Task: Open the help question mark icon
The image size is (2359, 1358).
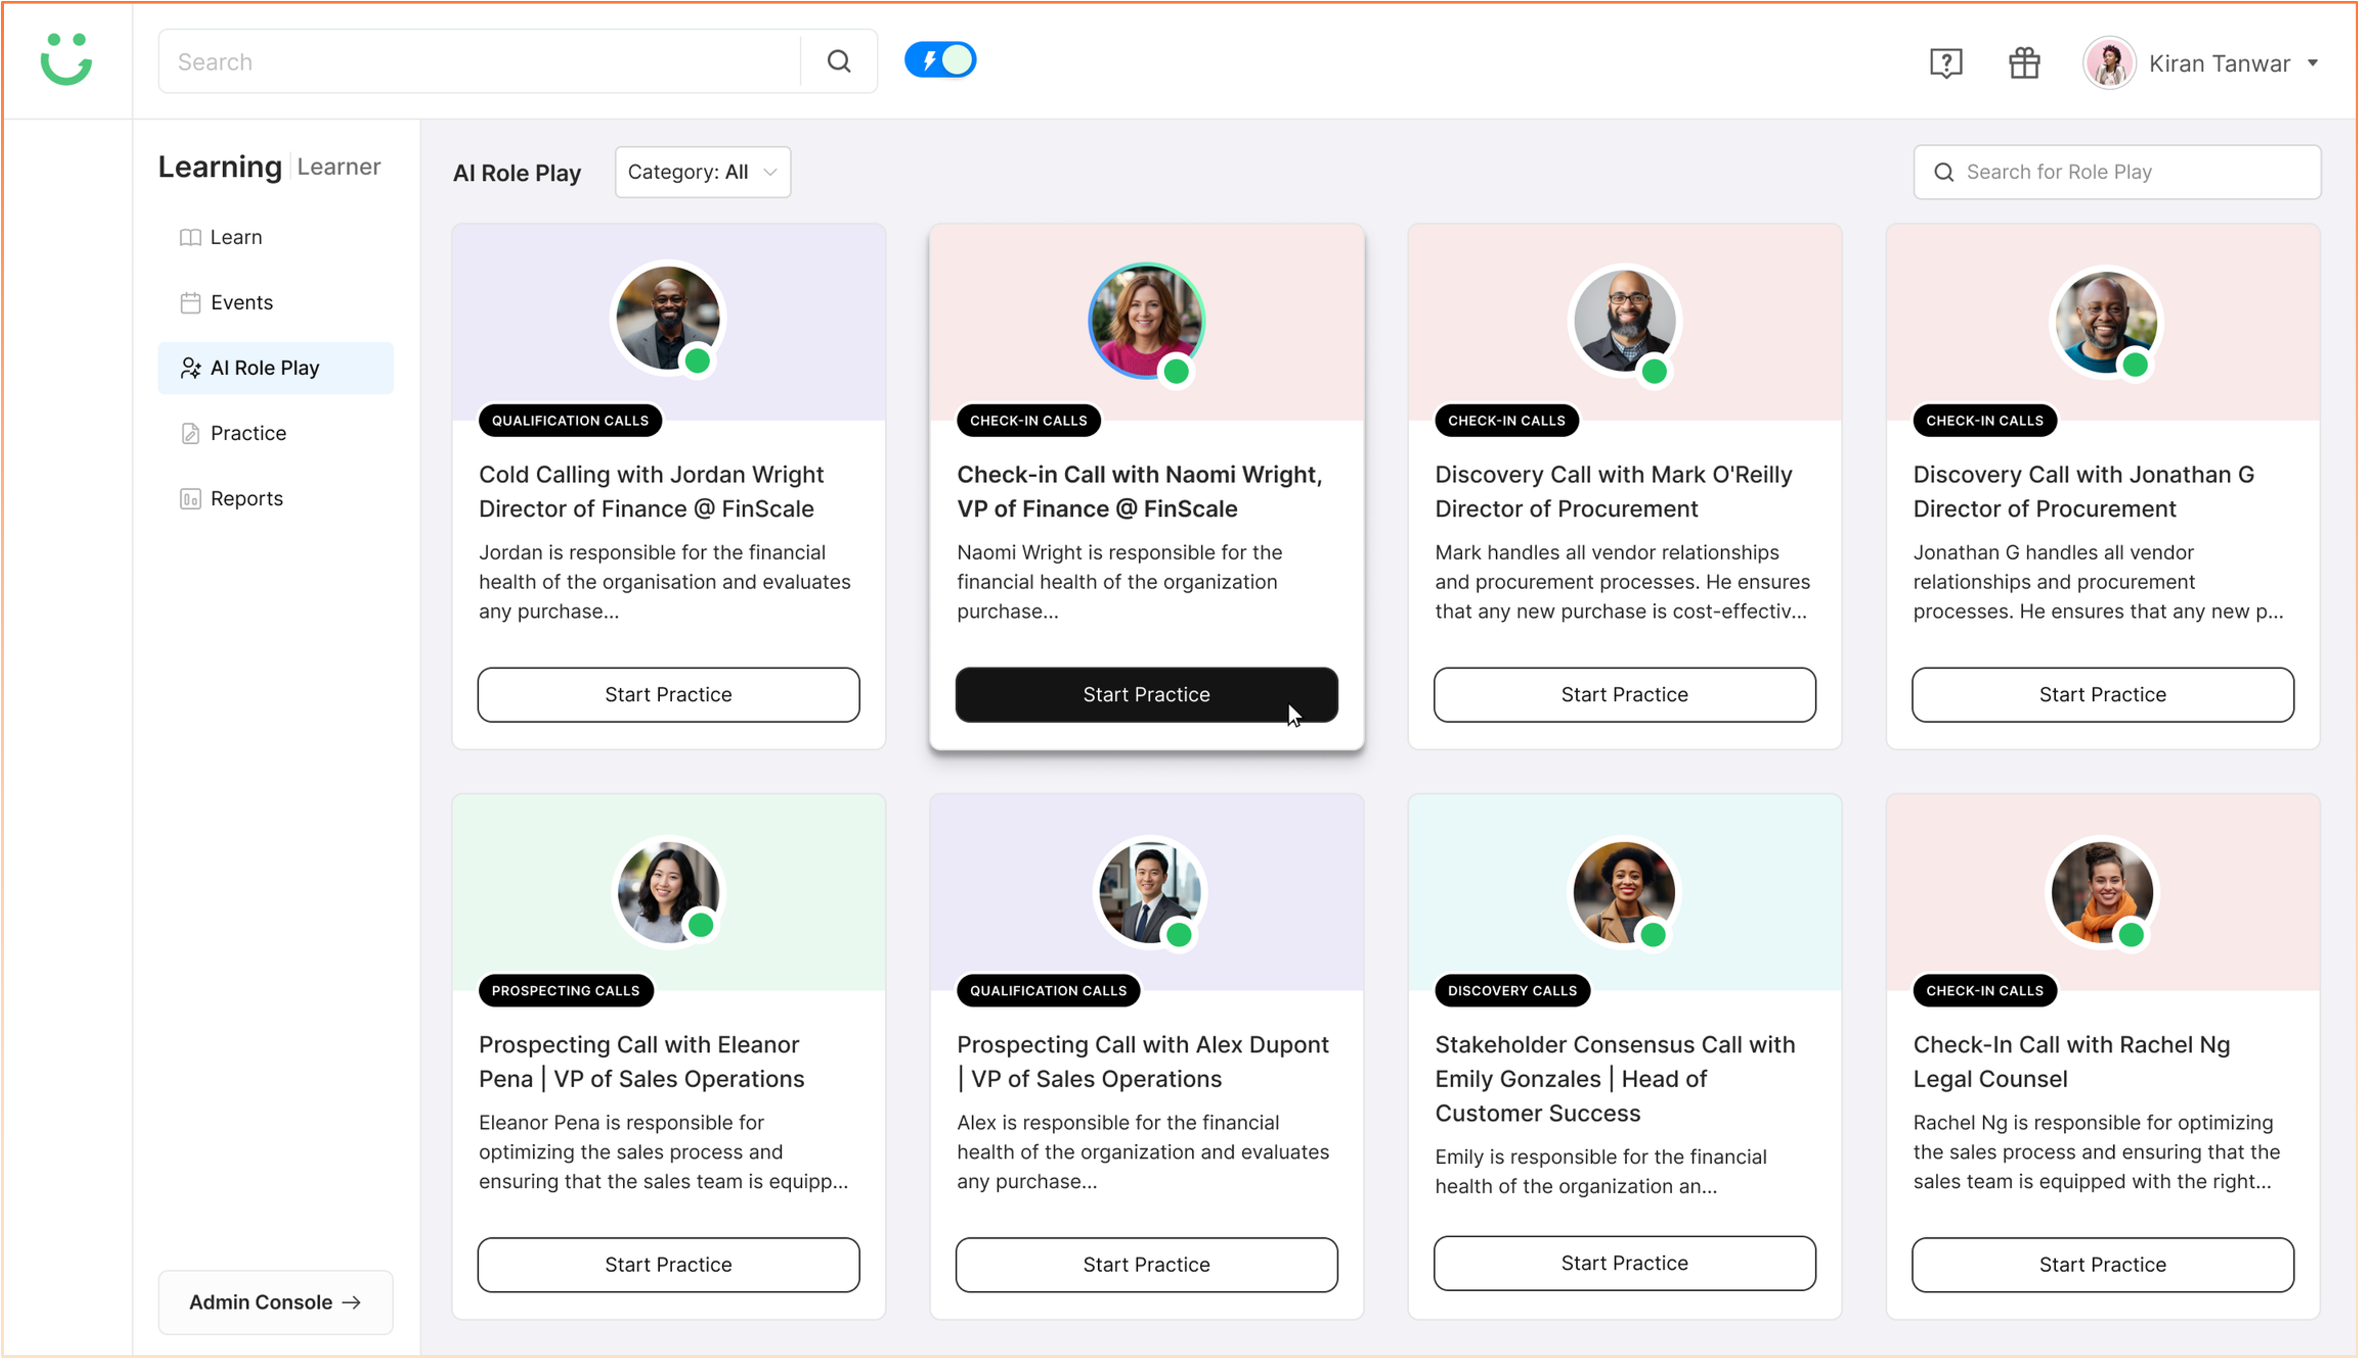Action: click(x=1946, y=64)
